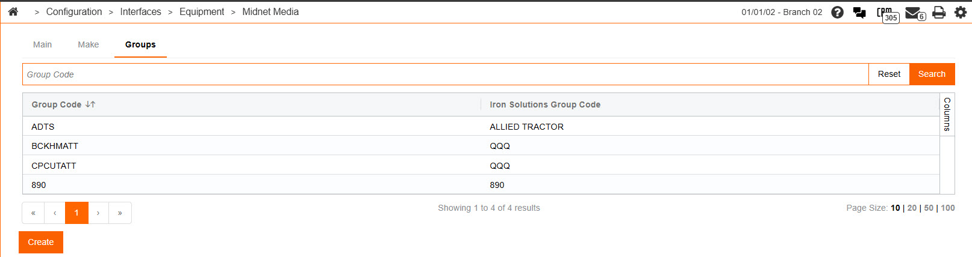Image resolution: width=972 pixels, height=257 pixels.
Task: Open the CRM 305 notifications icon
Action: [886, 13]
